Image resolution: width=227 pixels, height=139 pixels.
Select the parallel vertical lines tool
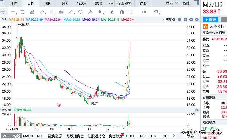coord(52,12)
